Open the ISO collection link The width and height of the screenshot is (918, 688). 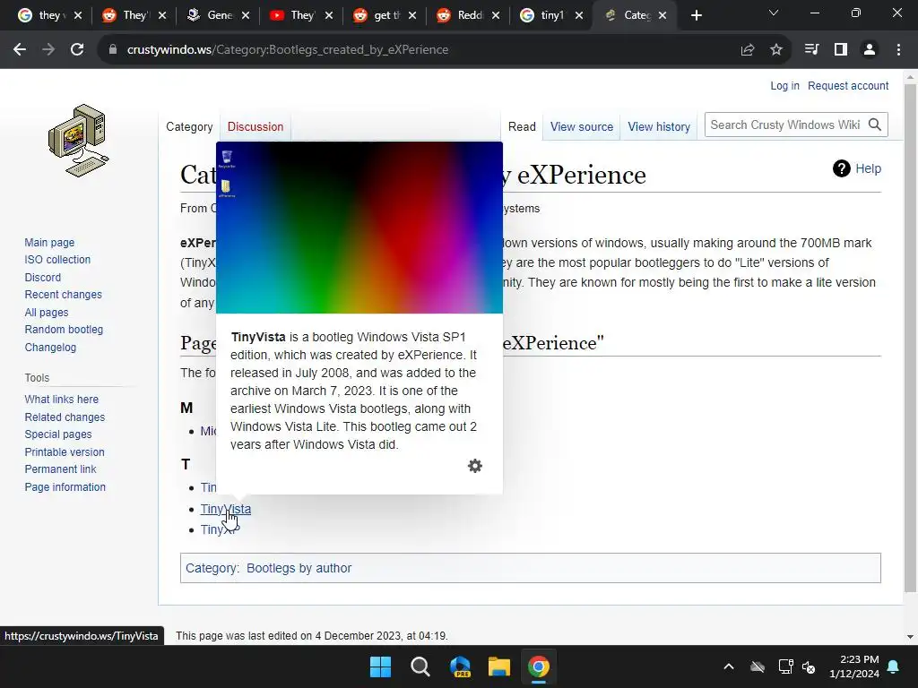pyautogui.click(x=57, y=259)
